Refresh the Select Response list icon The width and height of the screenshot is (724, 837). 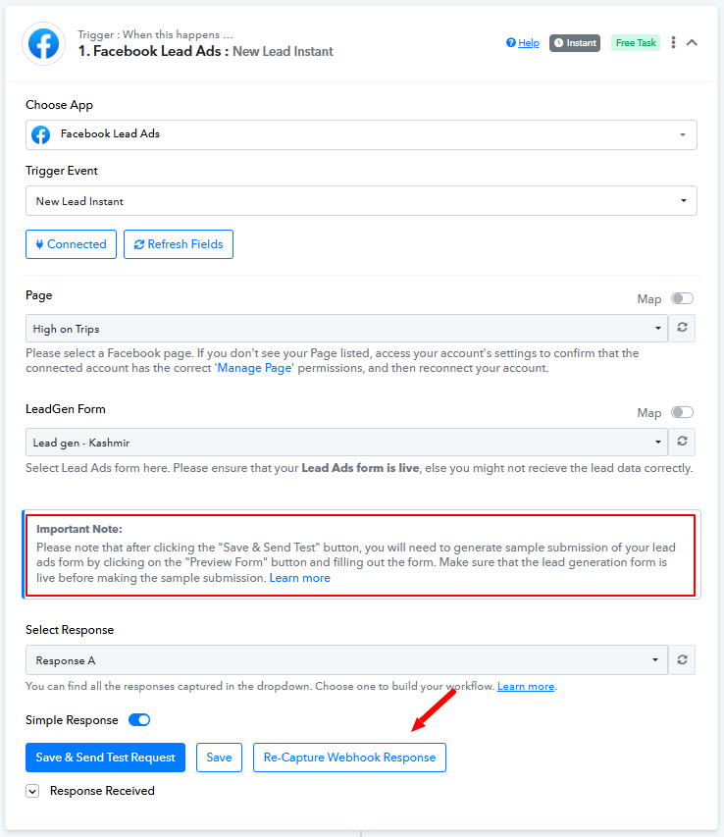click(682, 659)
